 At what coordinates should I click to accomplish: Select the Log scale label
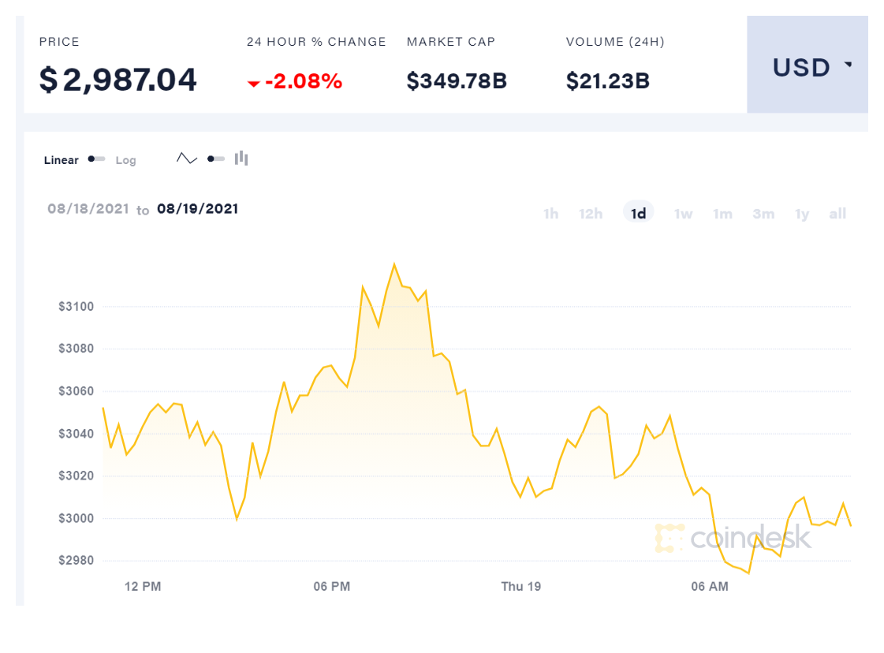(x=125, y=160)
